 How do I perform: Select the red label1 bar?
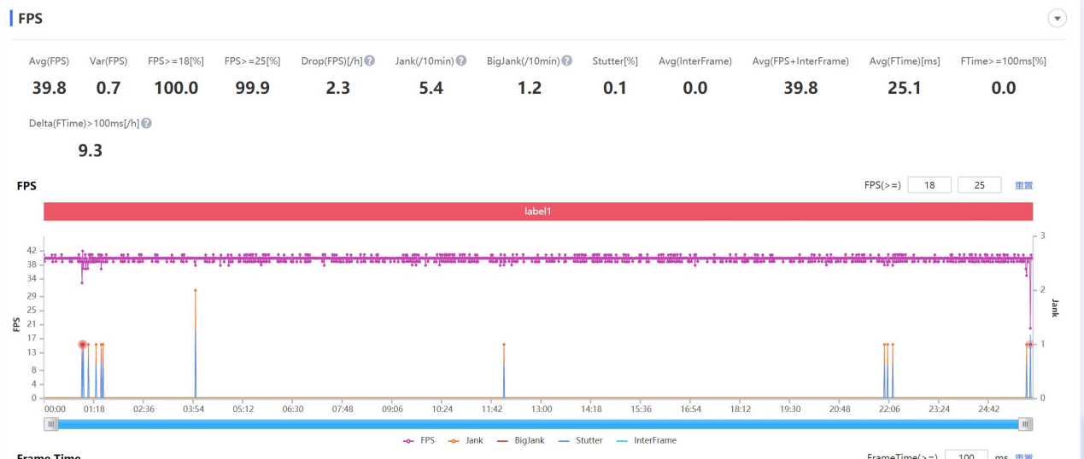pos(538,212)
